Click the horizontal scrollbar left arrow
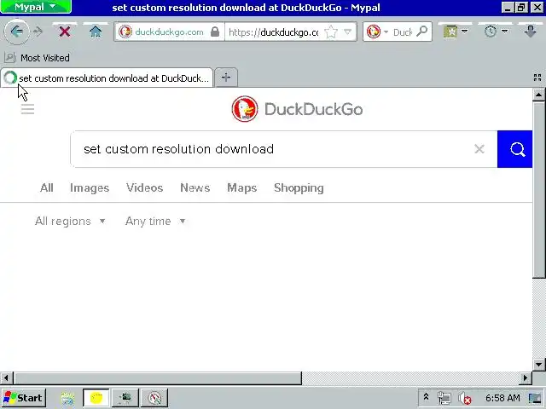 point(6,377)
